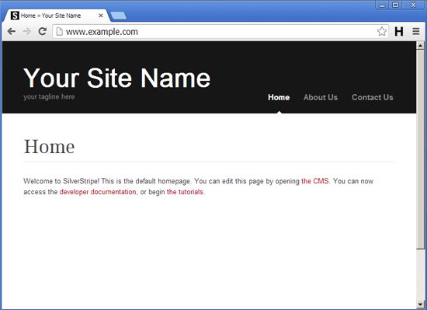Click the vertical scrollbar thumb

click(x=420, y=149)
